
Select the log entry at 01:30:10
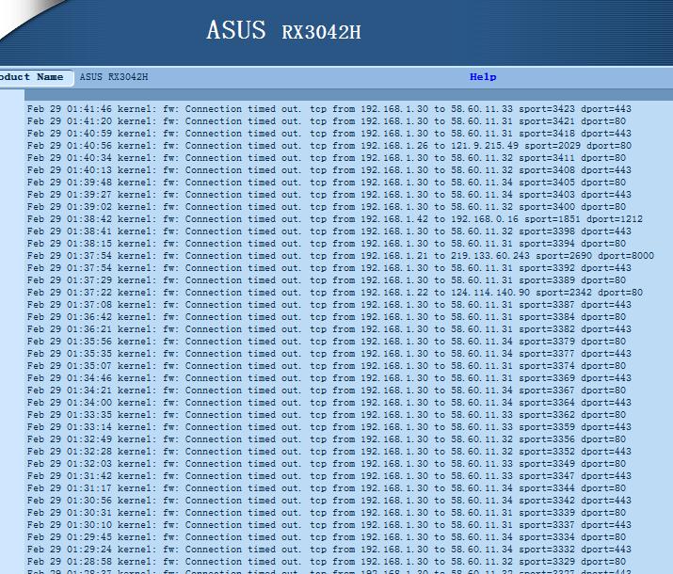click(x=329, y=525)
